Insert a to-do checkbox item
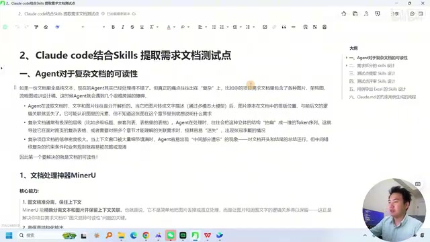 pyautogui.click(x=265, y=27)
